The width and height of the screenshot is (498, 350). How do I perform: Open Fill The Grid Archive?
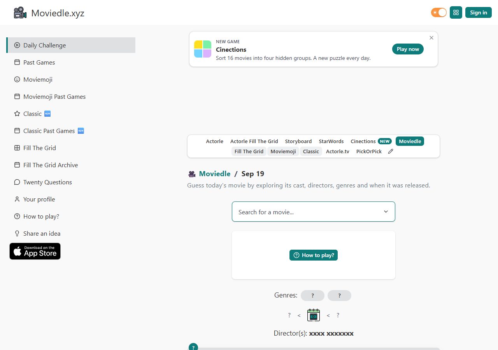click(71, 165)
